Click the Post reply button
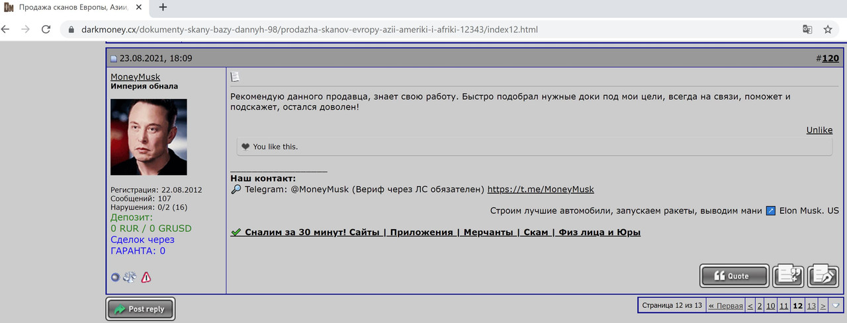The image size is (847, 323). pyautogui.click(x=140, y=308)
